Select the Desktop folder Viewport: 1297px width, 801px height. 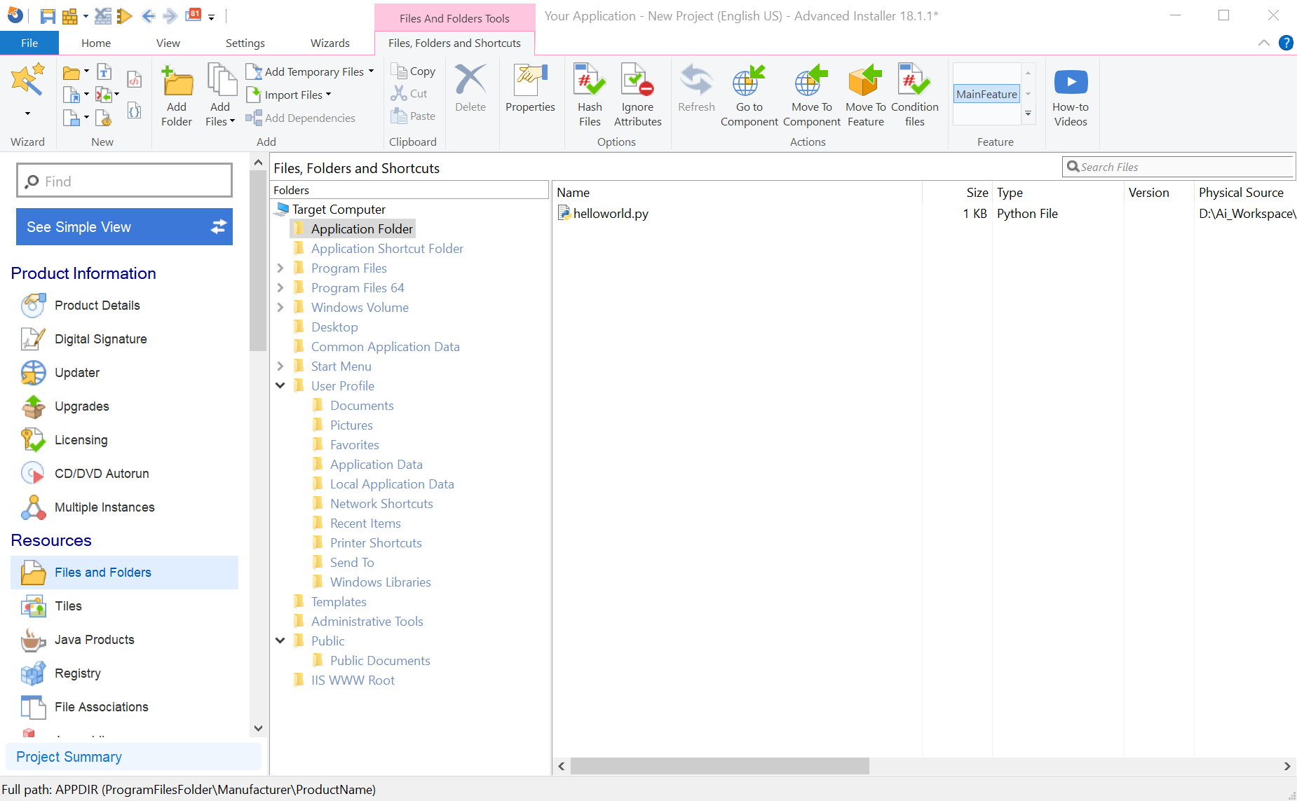click(334, 327)
